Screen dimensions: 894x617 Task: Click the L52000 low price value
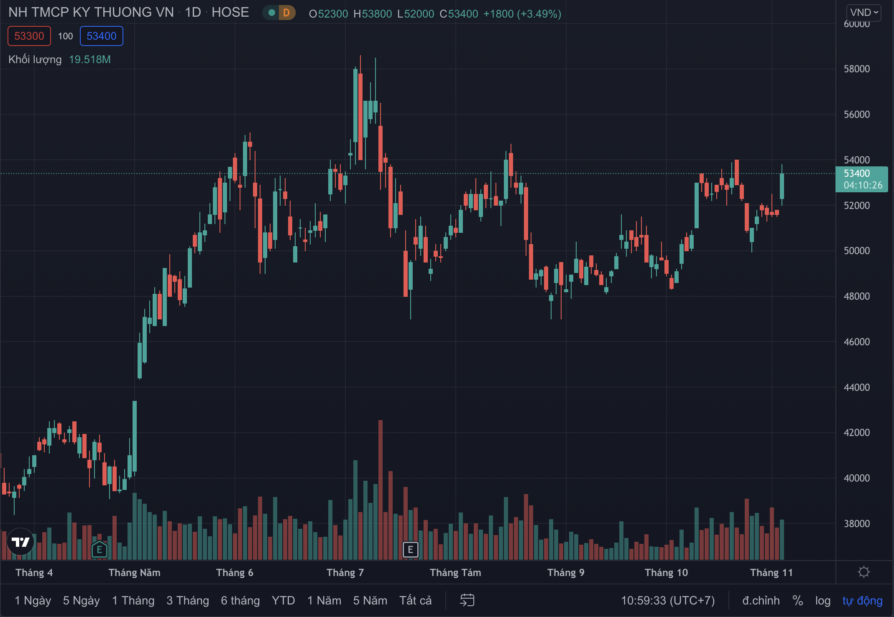[x=416, y=14]
